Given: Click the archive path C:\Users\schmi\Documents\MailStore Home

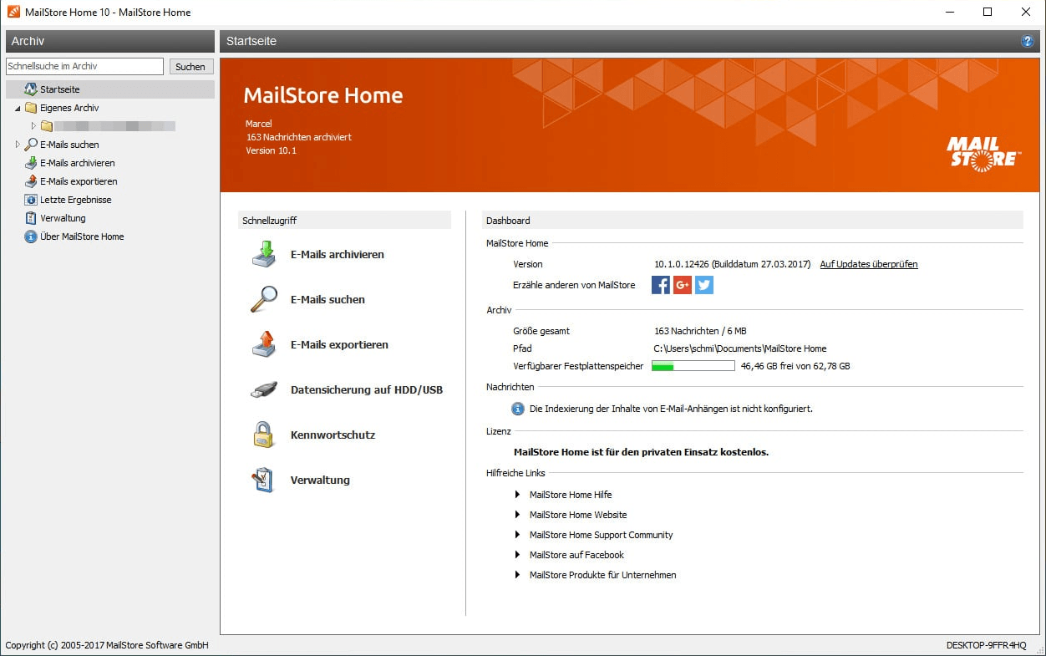Looking at the screenshot, I should coord(740,348).
